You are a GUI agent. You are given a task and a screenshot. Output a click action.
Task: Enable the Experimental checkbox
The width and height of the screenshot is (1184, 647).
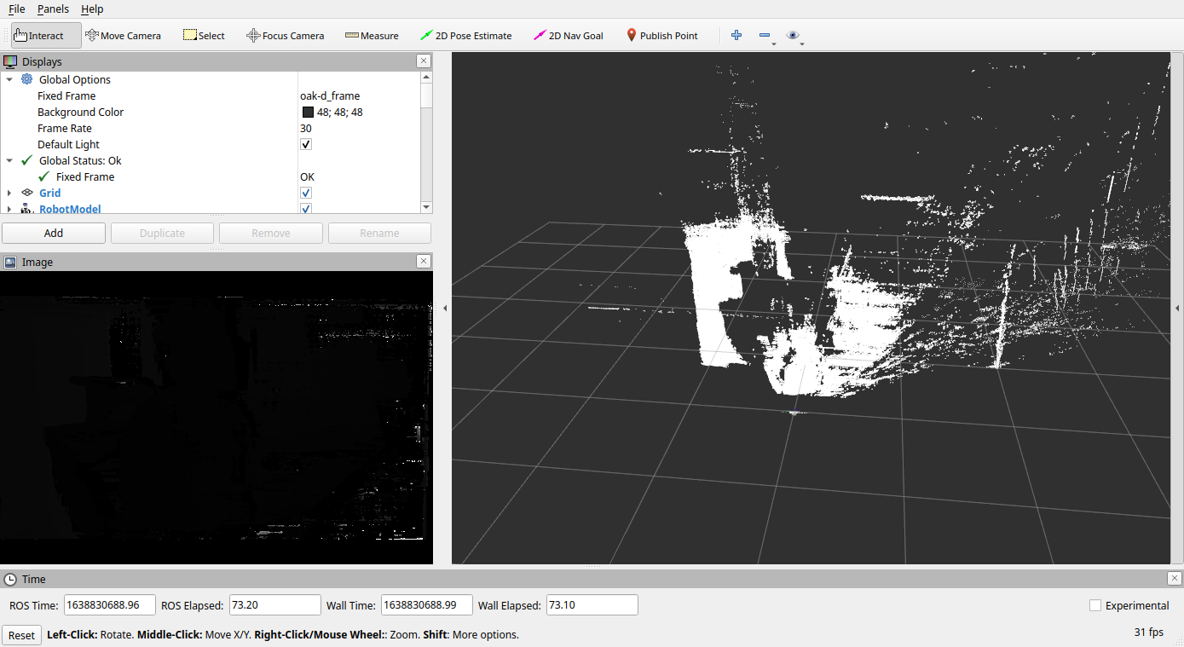pyautogui.click(x=1095, y=605)
